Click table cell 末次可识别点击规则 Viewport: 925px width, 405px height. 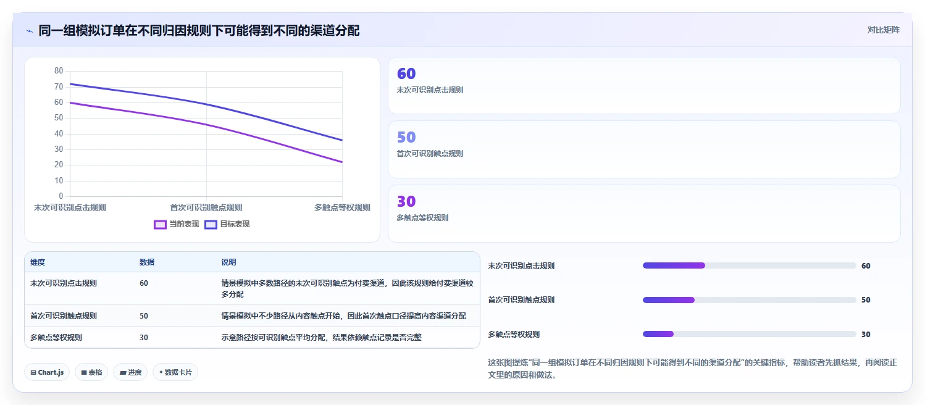click(x=64, y=283)
